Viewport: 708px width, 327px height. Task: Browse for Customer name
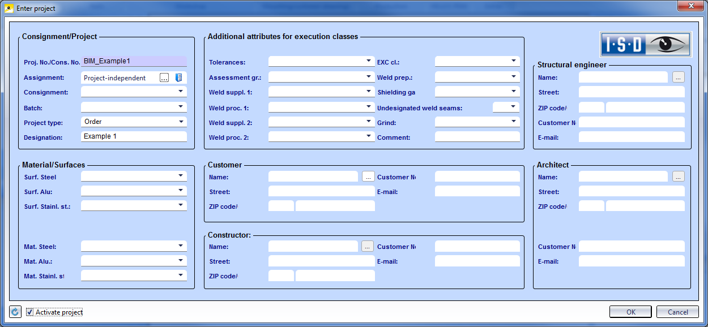(x=368, y=177)
